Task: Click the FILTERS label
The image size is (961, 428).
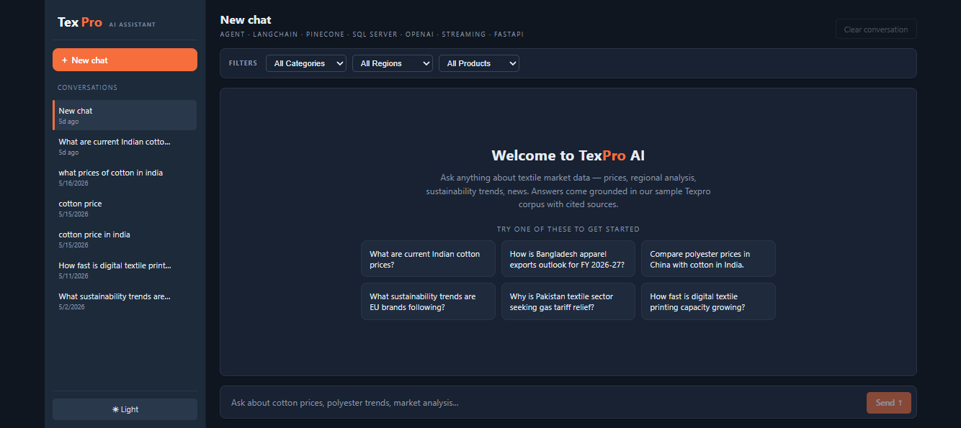Action: [243, 63]
